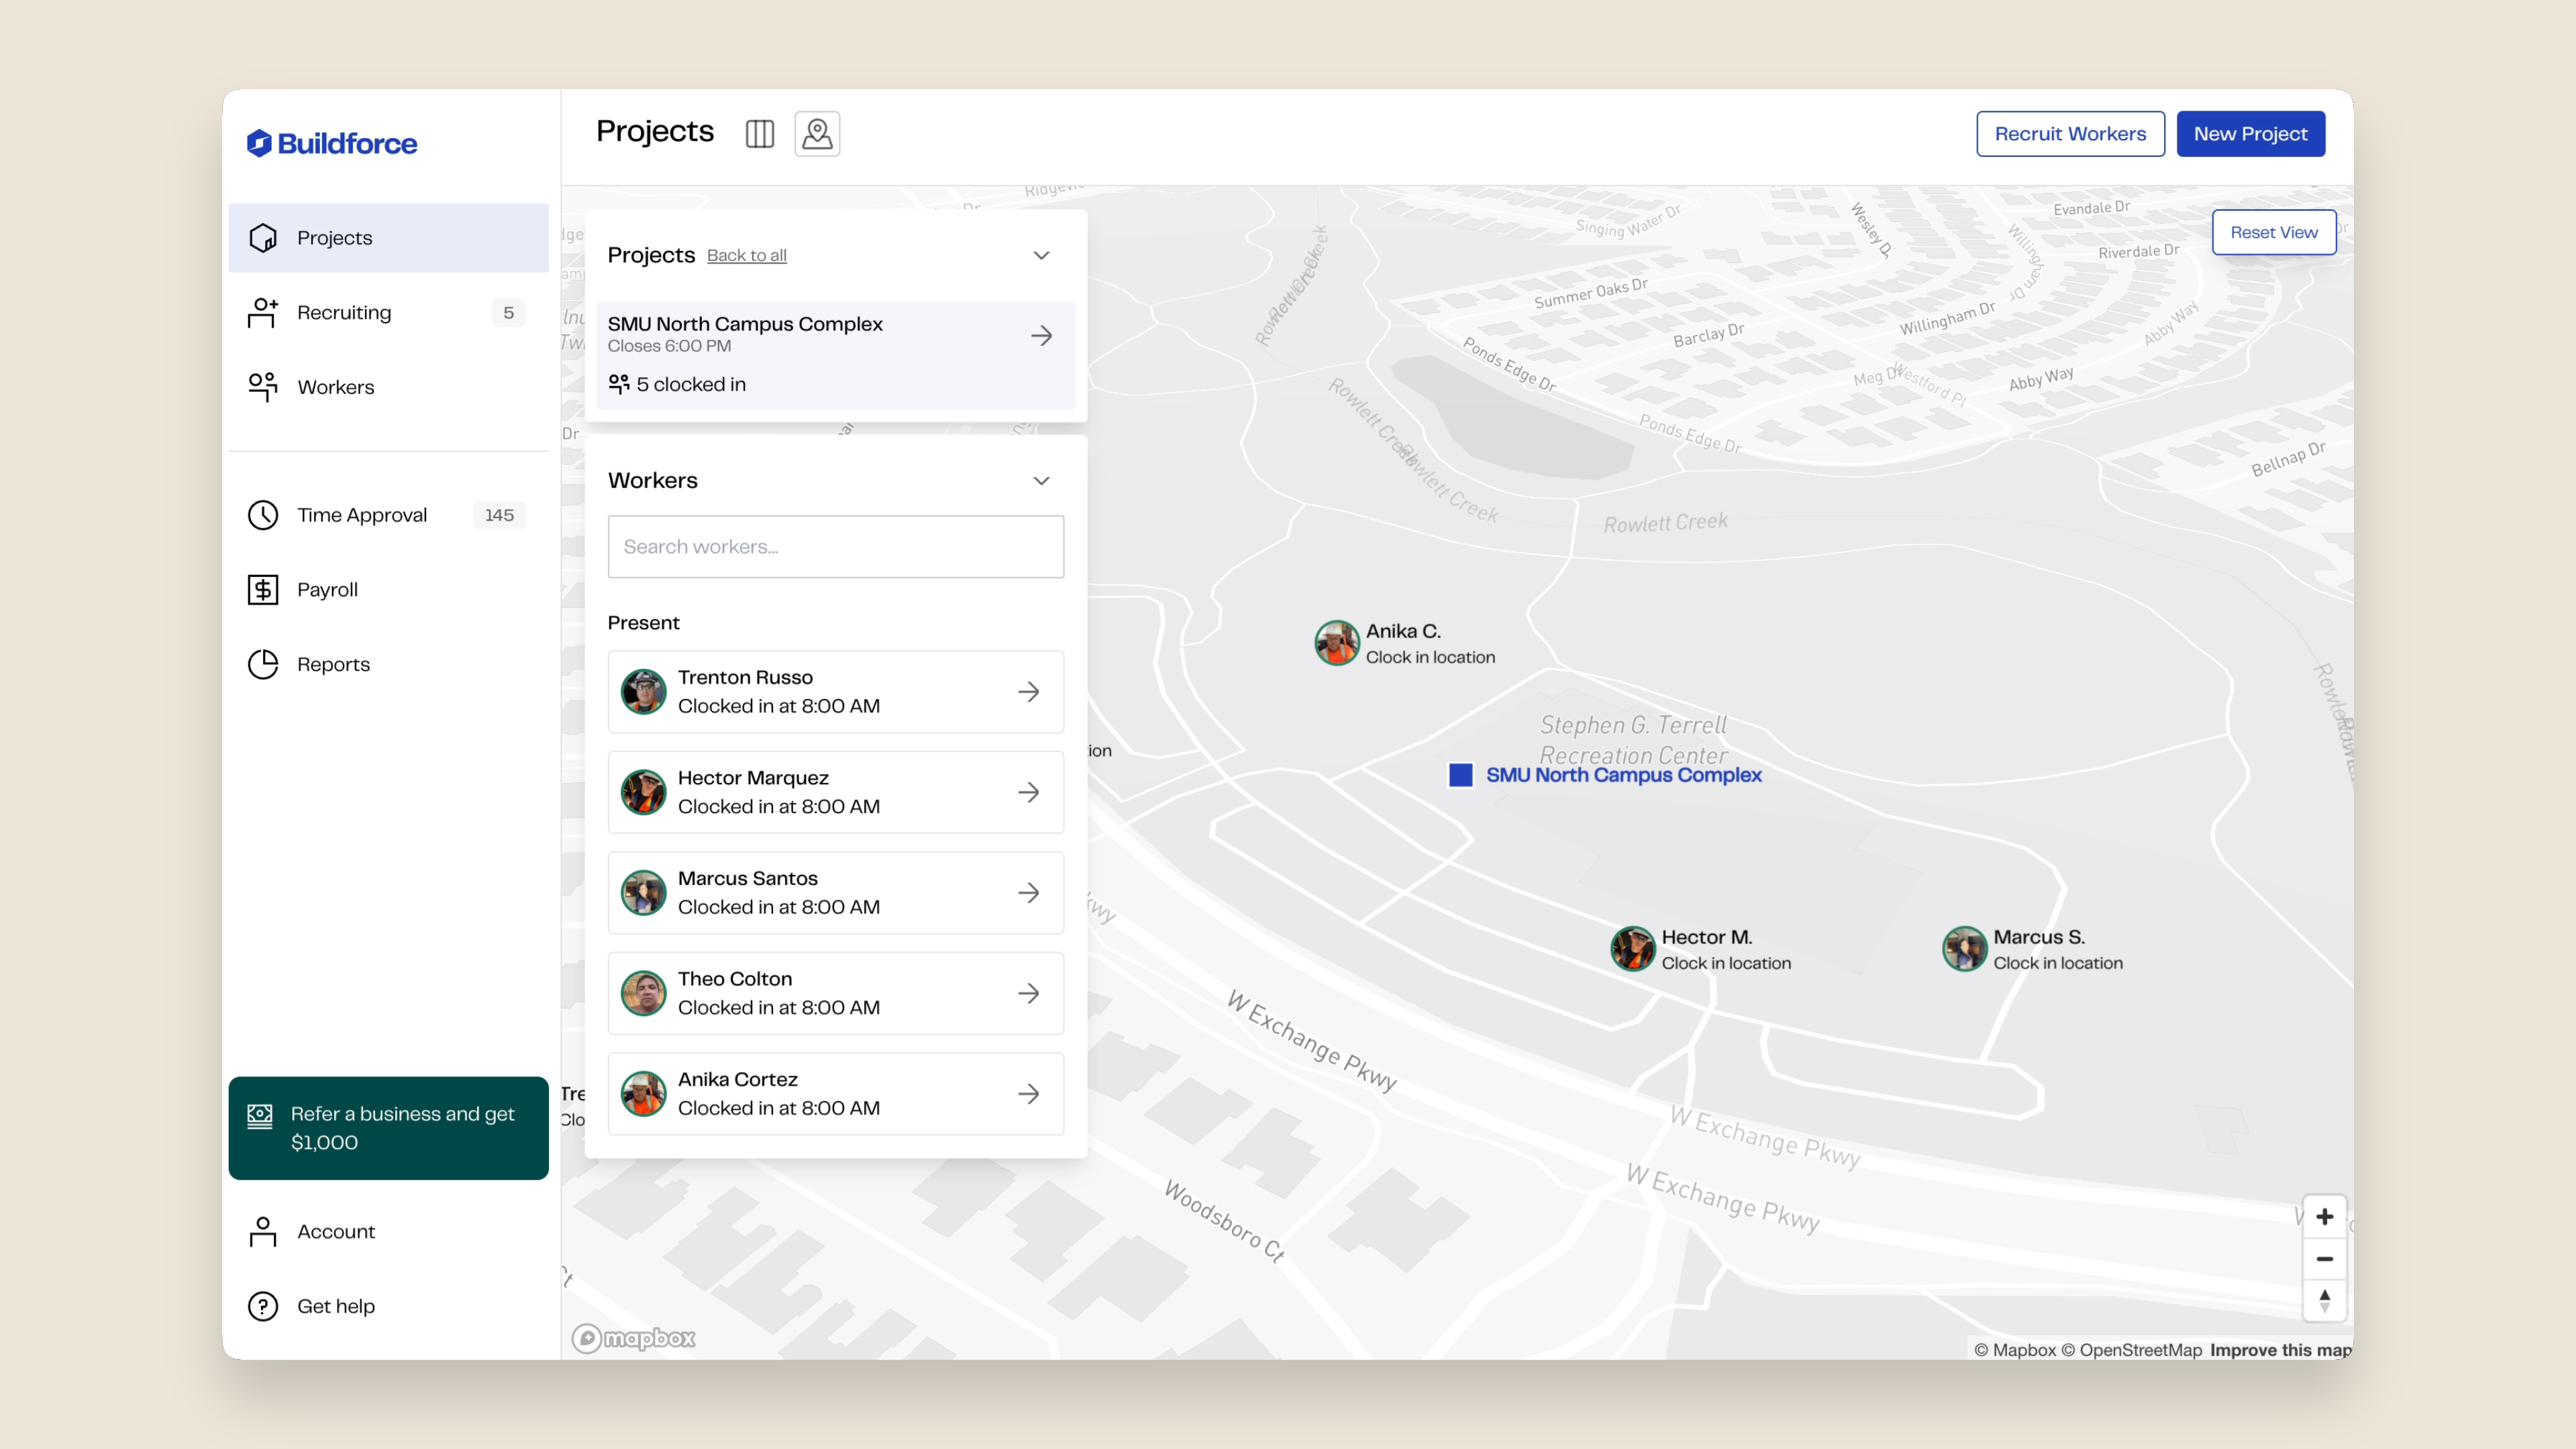This screenshot has width=2576, height=1449.
Task: Switch to board column view icon
Action: click(760, 134)
